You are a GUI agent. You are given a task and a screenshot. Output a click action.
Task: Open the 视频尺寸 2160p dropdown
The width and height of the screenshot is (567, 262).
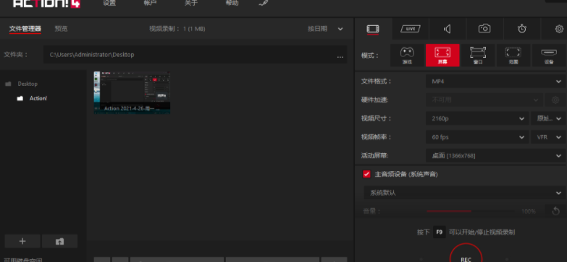pos(477,118)
